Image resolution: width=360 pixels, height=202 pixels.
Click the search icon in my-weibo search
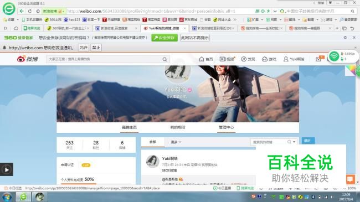[289, 142]
